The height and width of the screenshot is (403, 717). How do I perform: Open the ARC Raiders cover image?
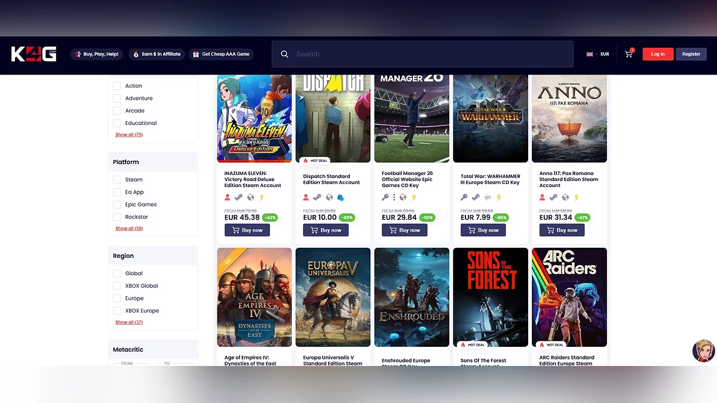click(x=569, y=297)
